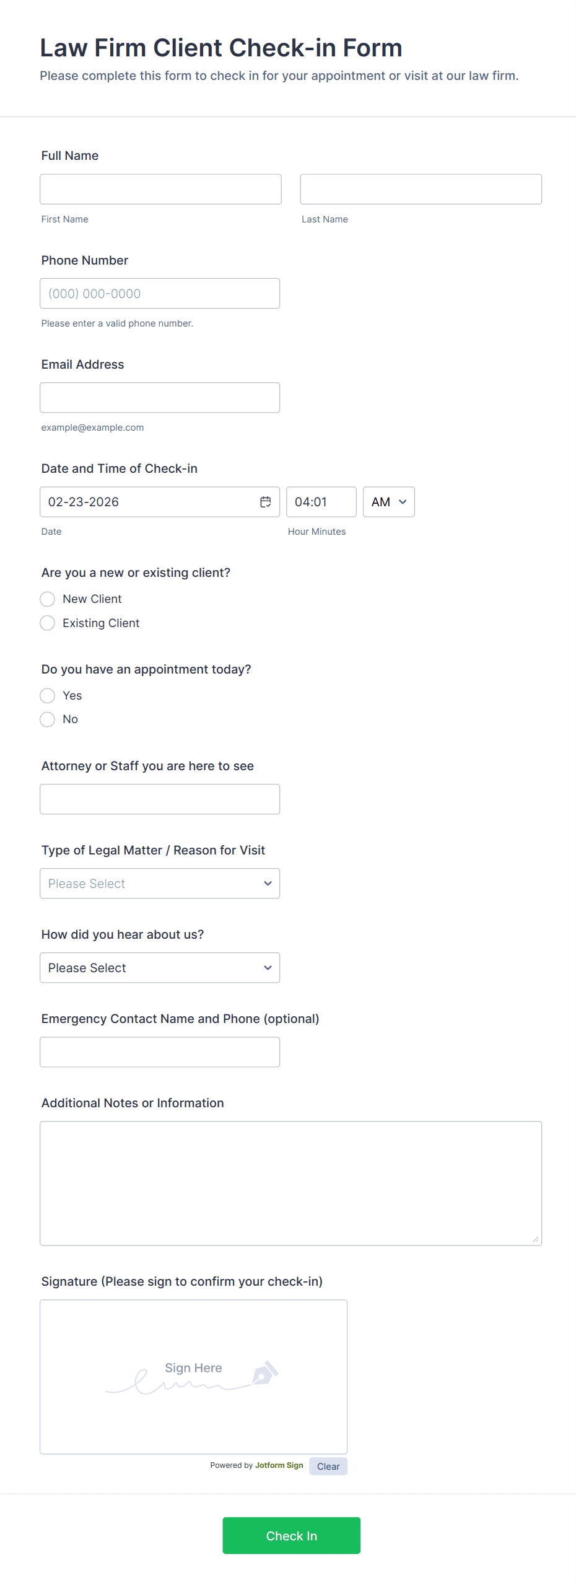Click the pen icon in signature pad
This screenshot has width=576, height=1585.
(x=265, y=1373)
